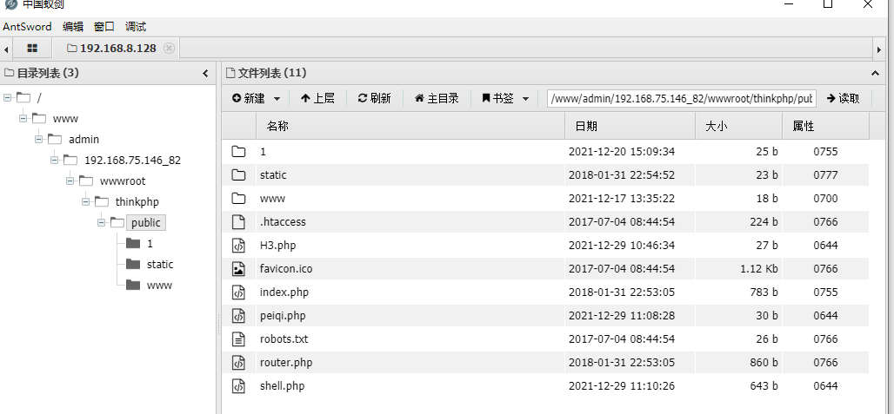The width and height of the screenshot is (894, 414).
Task: Open the 新建 dropdown arrow
Action: point(277,99)
